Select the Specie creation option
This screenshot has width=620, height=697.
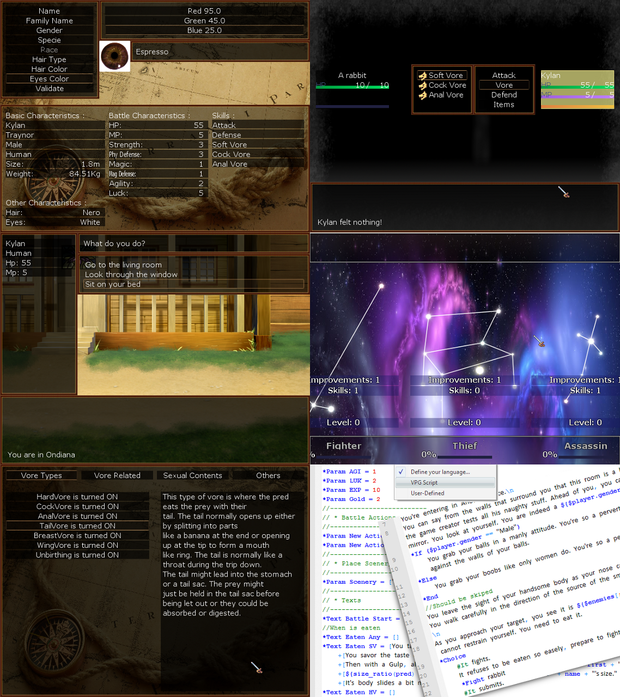50,40
